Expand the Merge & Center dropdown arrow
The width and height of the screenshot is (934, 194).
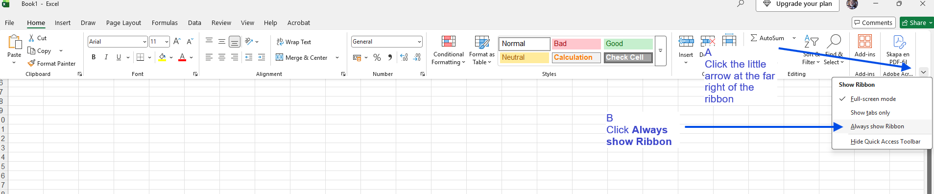(337, 58)
